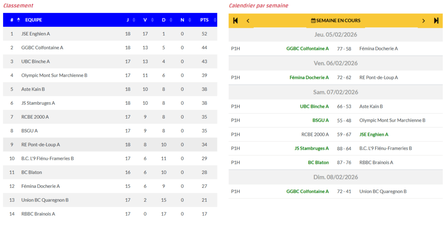Advance to the next week with right chevron
444x226 pixels.
pos(424,20)
